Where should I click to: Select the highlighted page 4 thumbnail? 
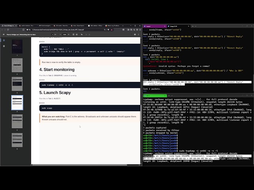(x=17, y=103)
